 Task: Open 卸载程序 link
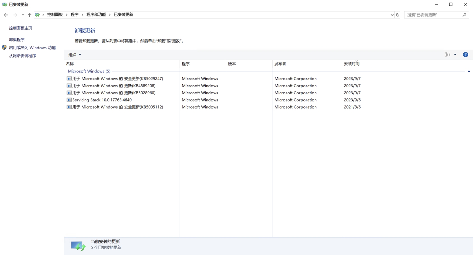click(x=17, y=40)
